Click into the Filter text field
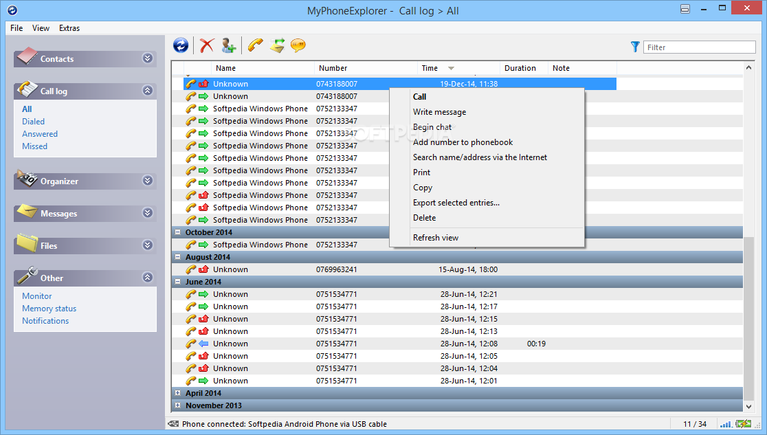Image resolution: width=767 pixels, height=435 pixels. pyautogui.click(x=699, y=47)
